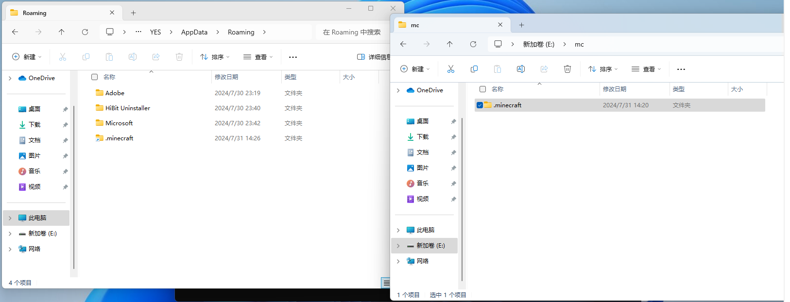Screen dimensions: 790x302
Task: Open 查看 dropdown in mc window
Action: pyautogui.click(x=646, y=69)
